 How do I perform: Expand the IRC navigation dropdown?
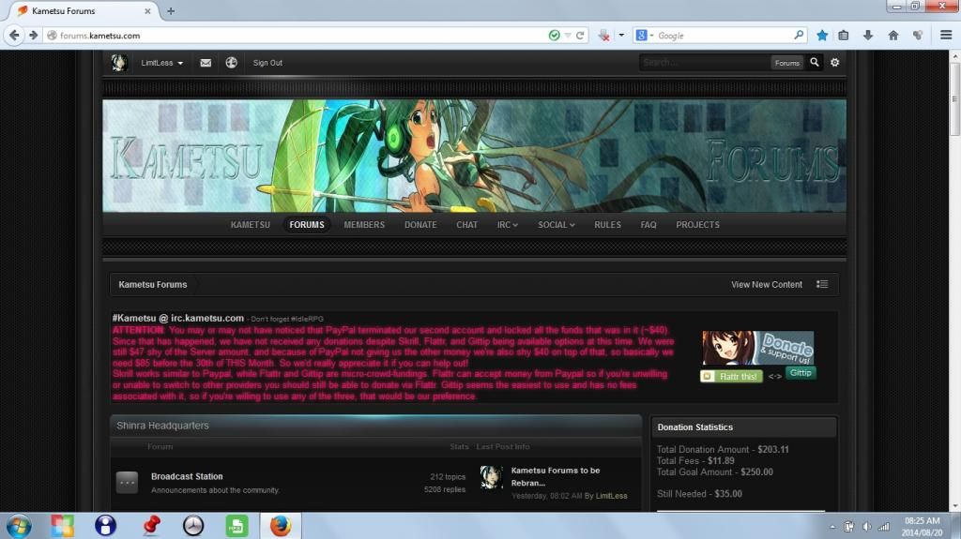tap(507, 225)
